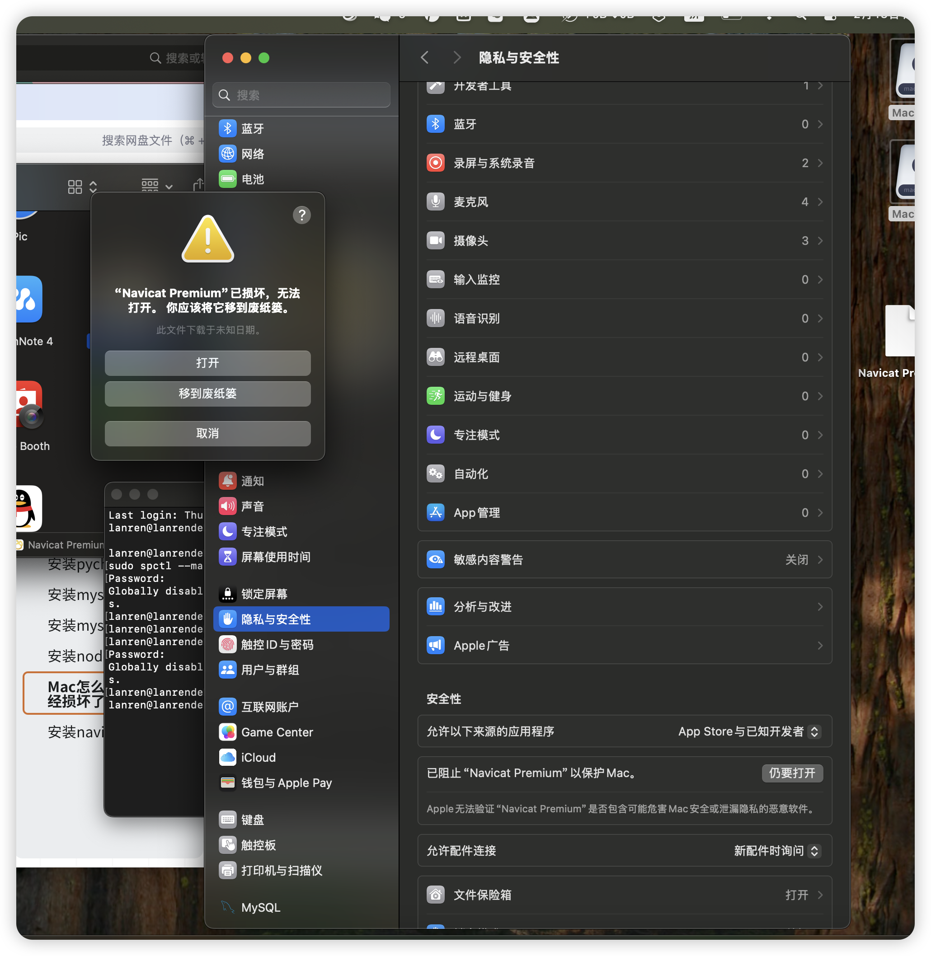Select 隐私与安全性 in Settings sidebar
The height and width of the screenshot is (956, 931).
(301, 619)
